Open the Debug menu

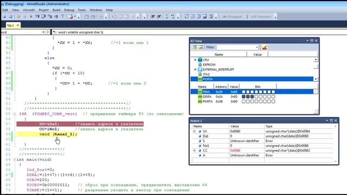(x=69, y=10)
